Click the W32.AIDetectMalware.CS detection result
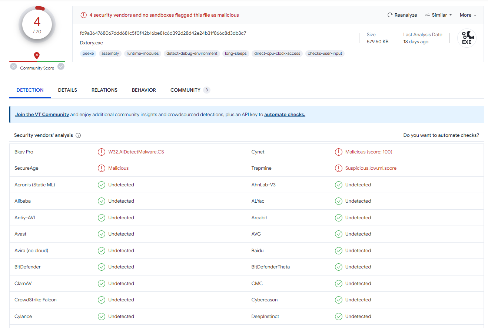 [136, 152]
